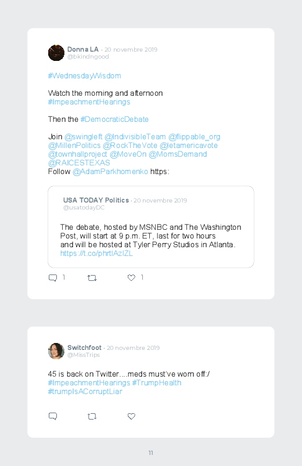Open the #ImpeachmentHearings hashtag in Donna's tweet
Viewport: 302px width, 466px height.
(x=89, y=102)
